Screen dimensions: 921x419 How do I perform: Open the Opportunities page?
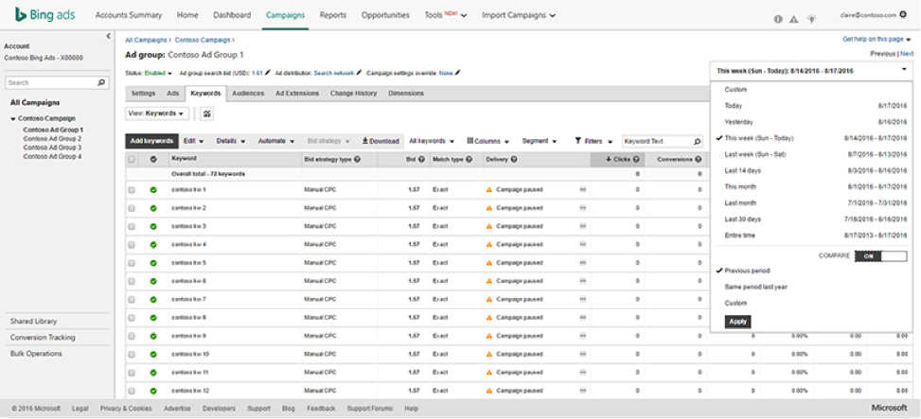pos(385,15)
